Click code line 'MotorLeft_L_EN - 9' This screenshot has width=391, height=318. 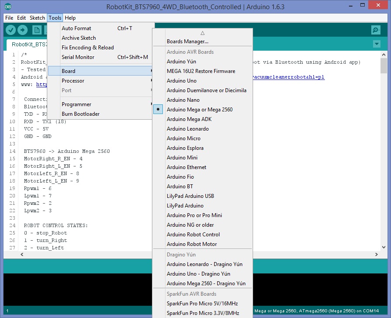click(51, 181)
